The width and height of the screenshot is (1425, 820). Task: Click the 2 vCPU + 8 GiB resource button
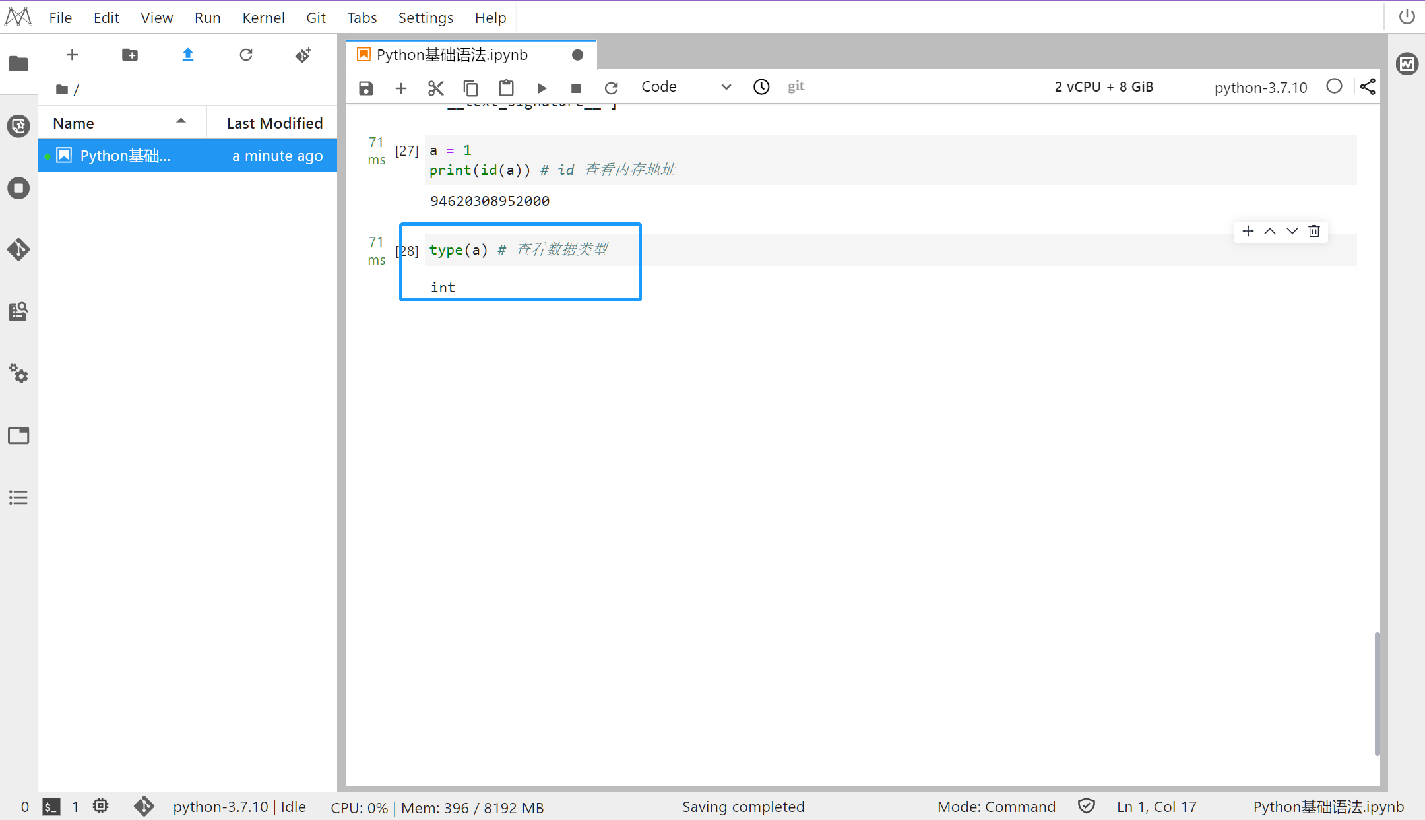(x=1104, y=87)
